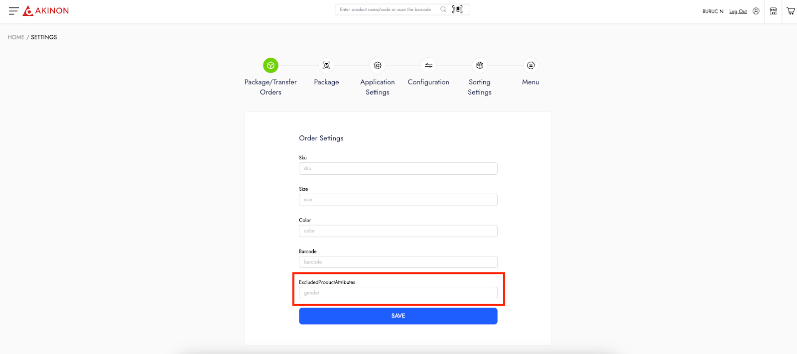Click the barcode scanner icon

(457, 9)
